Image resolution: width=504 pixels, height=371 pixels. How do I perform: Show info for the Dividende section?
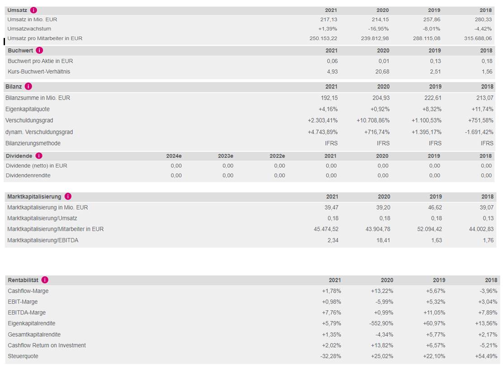pos(39,155)
